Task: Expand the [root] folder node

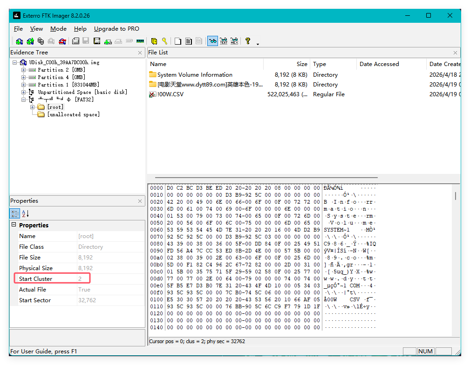Action: (32, 107)
